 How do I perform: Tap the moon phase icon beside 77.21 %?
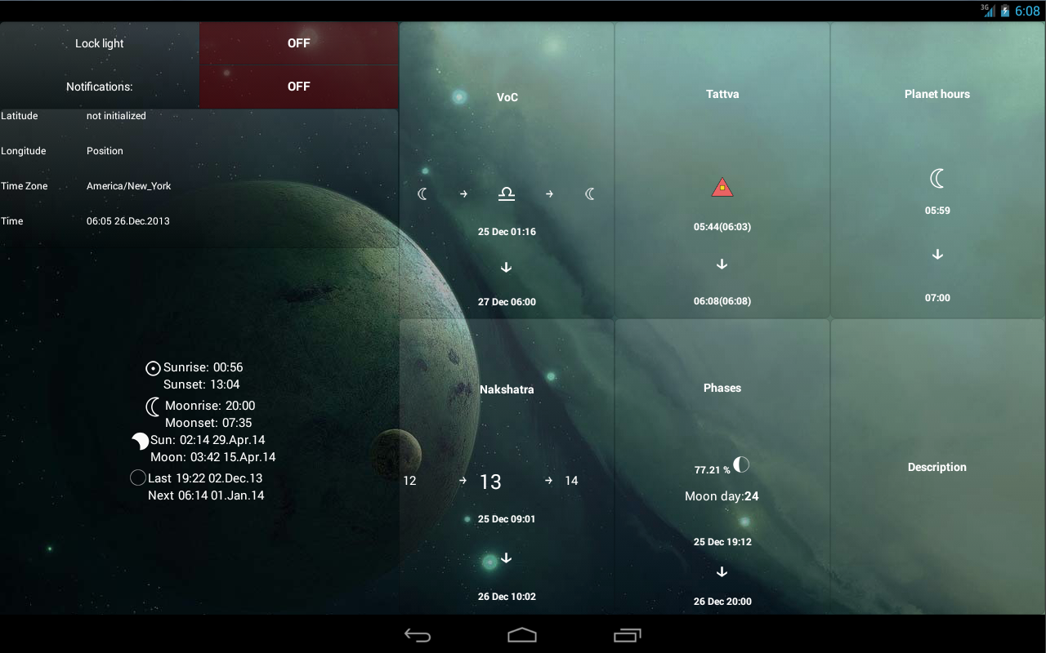tap(741, 464)
